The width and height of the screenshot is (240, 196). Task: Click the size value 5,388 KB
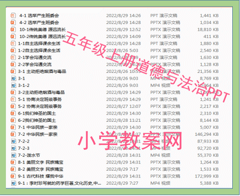click(x=209, y=183)
